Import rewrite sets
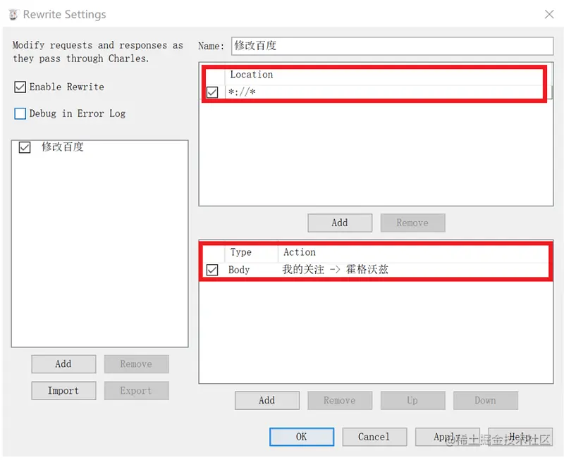Screen dimensions: 564x460 (63, 391)
